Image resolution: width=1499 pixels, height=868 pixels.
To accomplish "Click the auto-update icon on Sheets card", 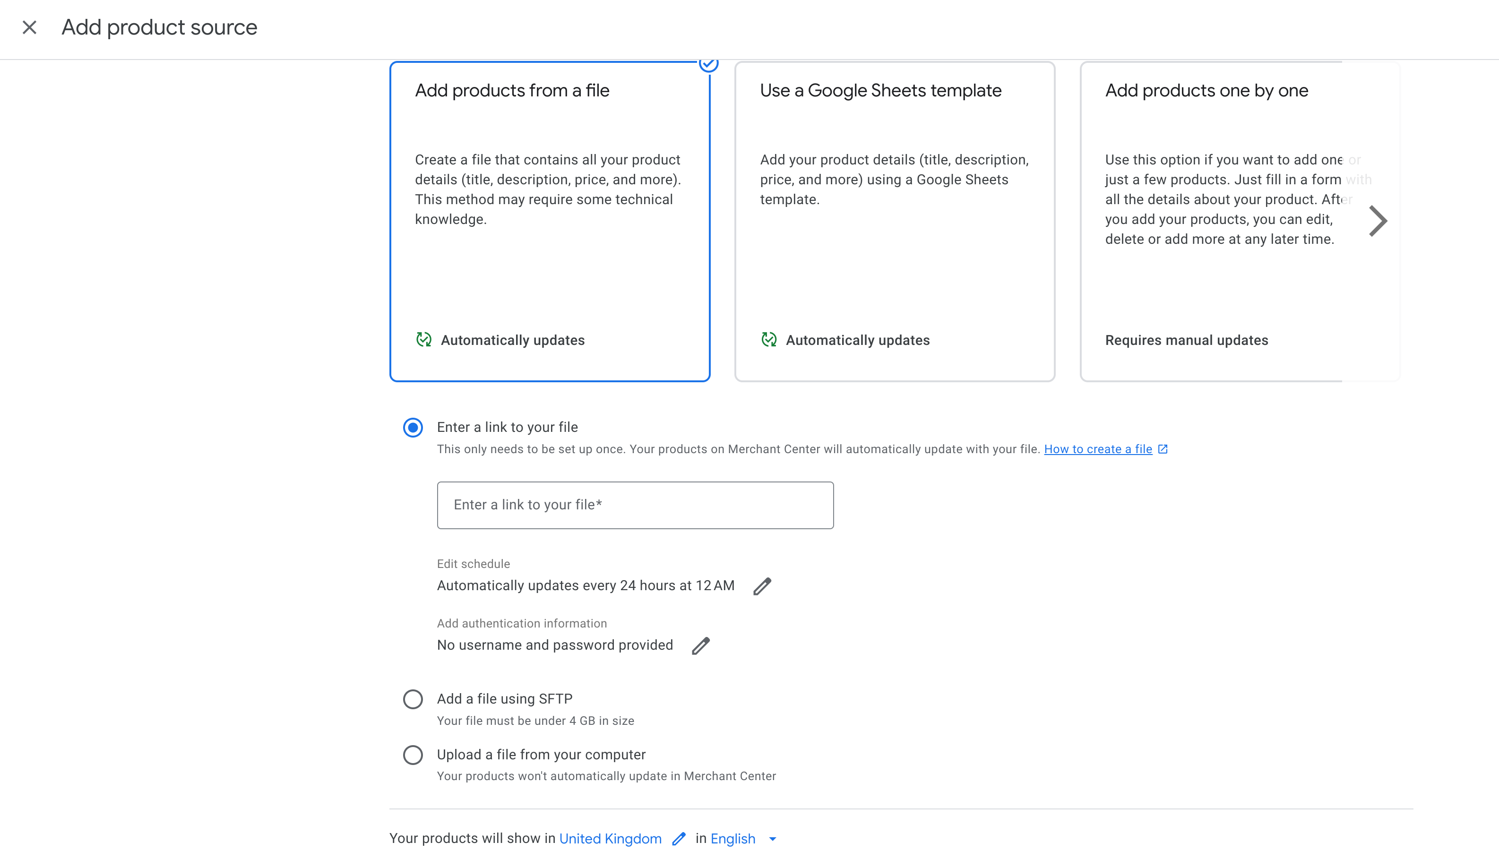I will [x=768, y=340].
